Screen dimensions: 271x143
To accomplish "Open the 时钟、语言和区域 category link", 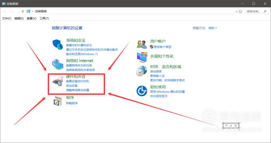I will tap(166, 67).
